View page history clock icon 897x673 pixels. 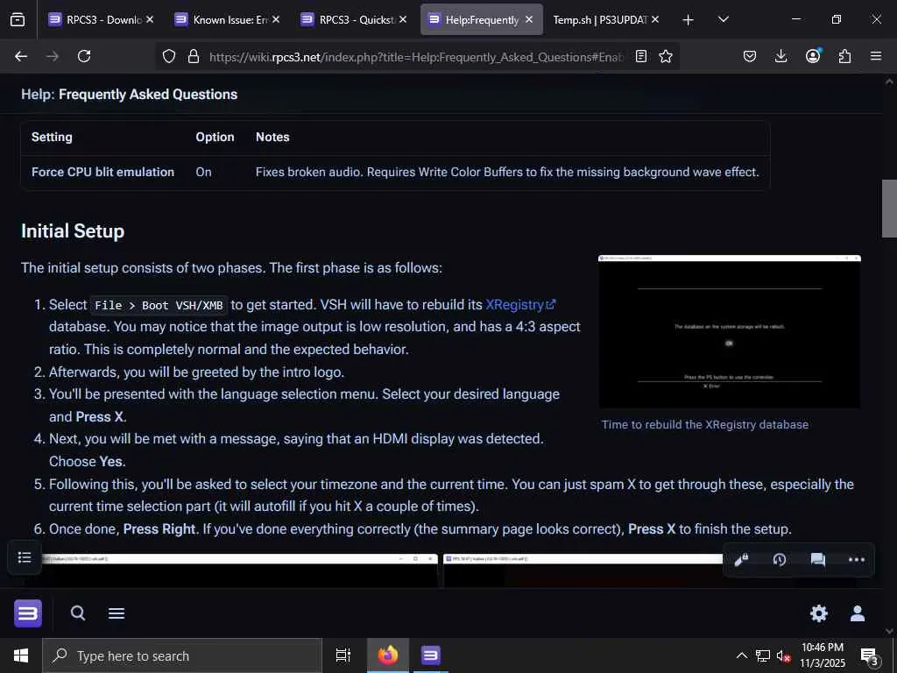coord(779,560)
